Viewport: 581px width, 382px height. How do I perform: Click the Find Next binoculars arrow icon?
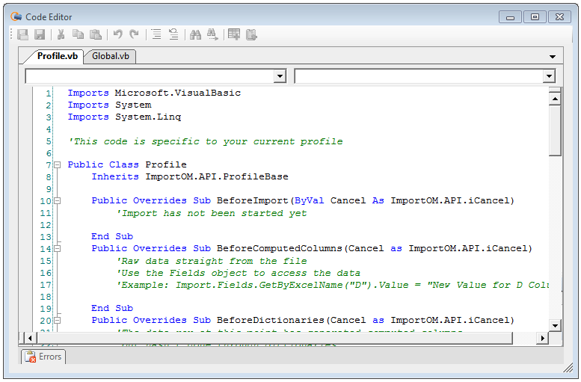click(212, 34)
